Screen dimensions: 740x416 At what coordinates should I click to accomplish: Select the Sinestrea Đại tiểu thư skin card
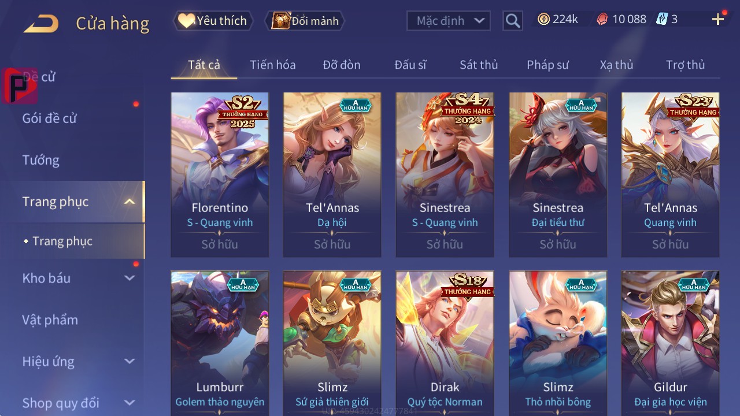[x=558, y=174]
